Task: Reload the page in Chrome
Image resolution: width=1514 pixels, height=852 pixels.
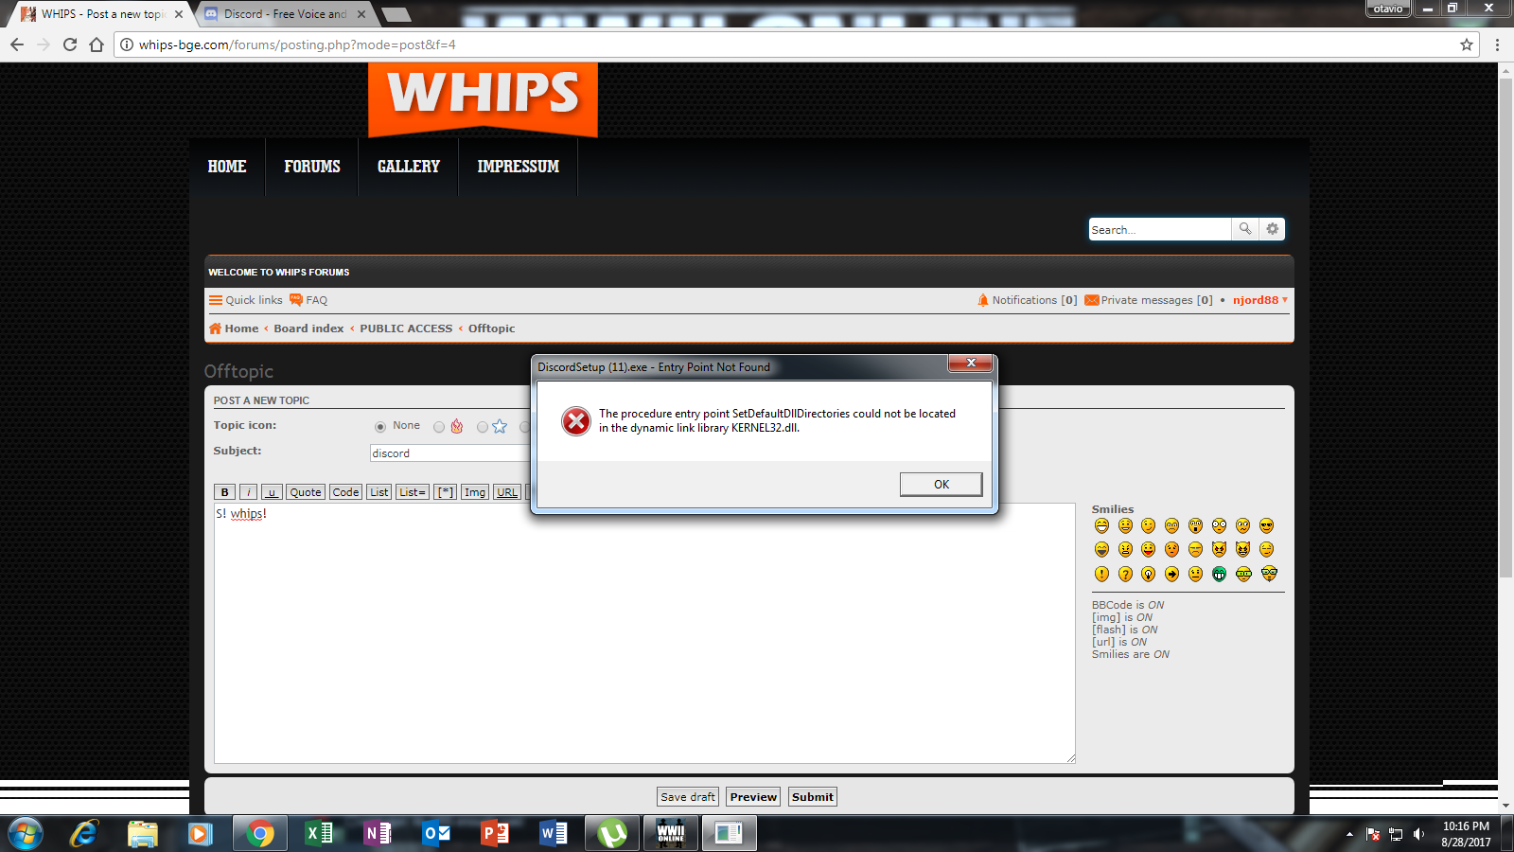Action: [x=70, y=44]
